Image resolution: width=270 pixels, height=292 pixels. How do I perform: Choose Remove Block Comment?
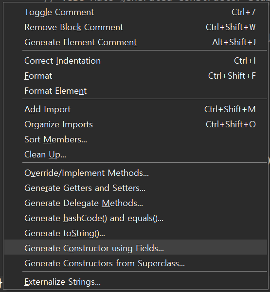tap(136, 27)
